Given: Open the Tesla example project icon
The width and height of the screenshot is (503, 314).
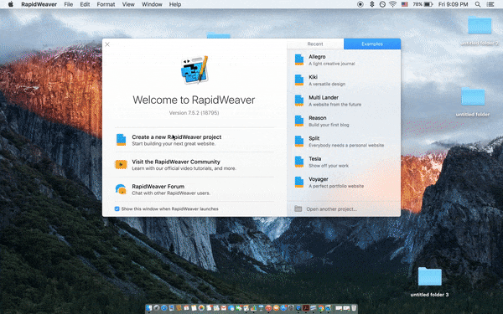Looking at the screenshot, I should tap(299, 162).
